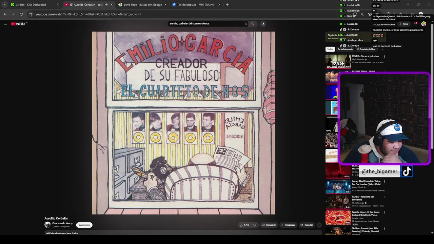Click the Aurolito Corbalán video title
Screen dimensions: 434x244
tap(56, 219)
